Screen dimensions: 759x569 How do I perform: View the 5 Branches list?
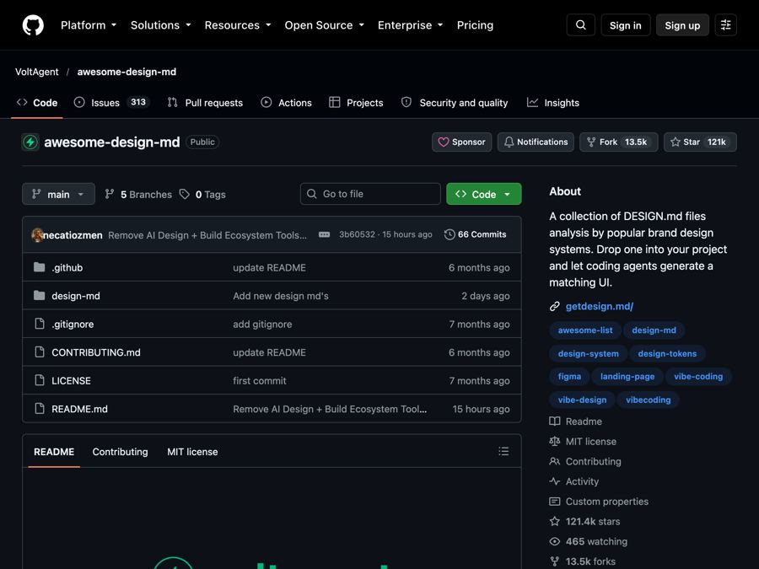(x=138, y=195)
